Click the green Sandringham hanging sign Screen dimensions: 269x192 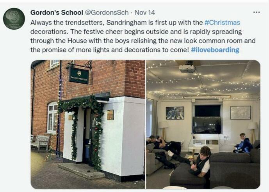pos(79,76)
